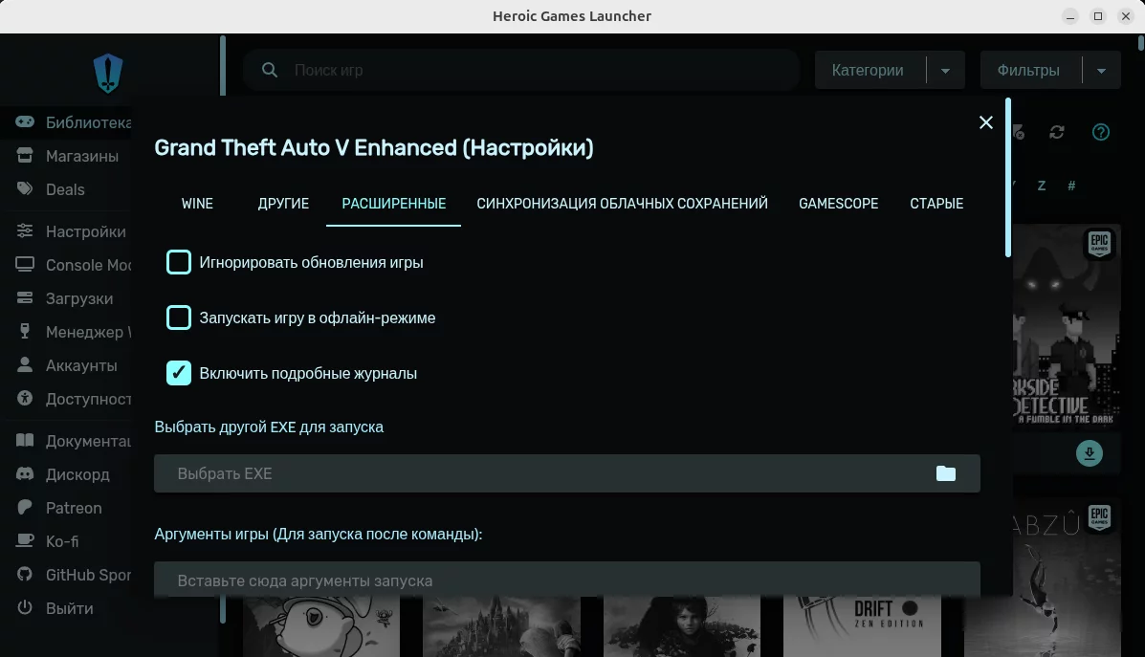The width and height of the screenshot is (1145, 657).
Task: Expand the Категории dropdown arrow
Action: pos(946,71)
